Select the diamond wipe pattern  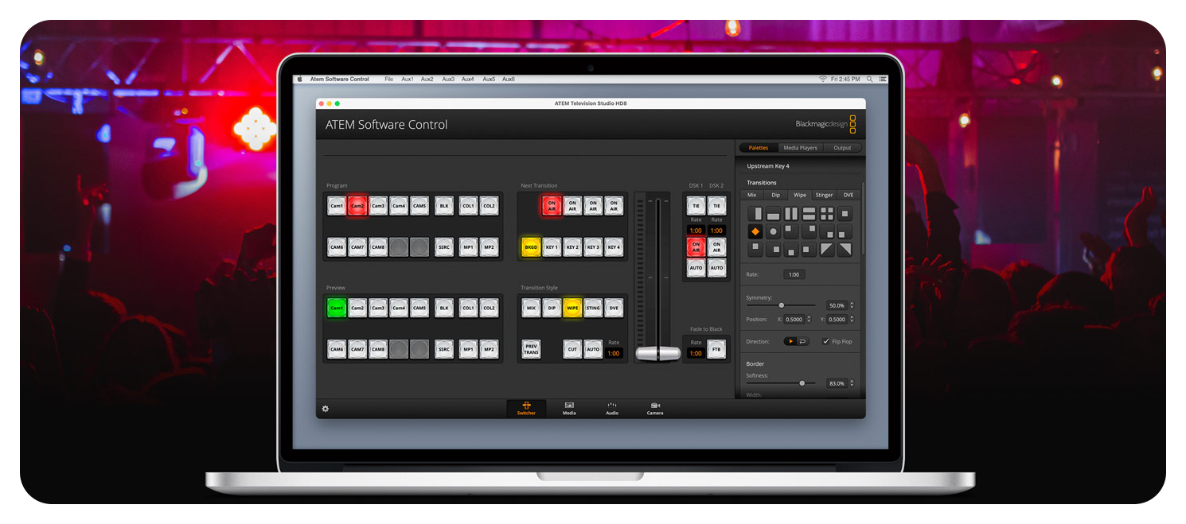pos(755,231)
